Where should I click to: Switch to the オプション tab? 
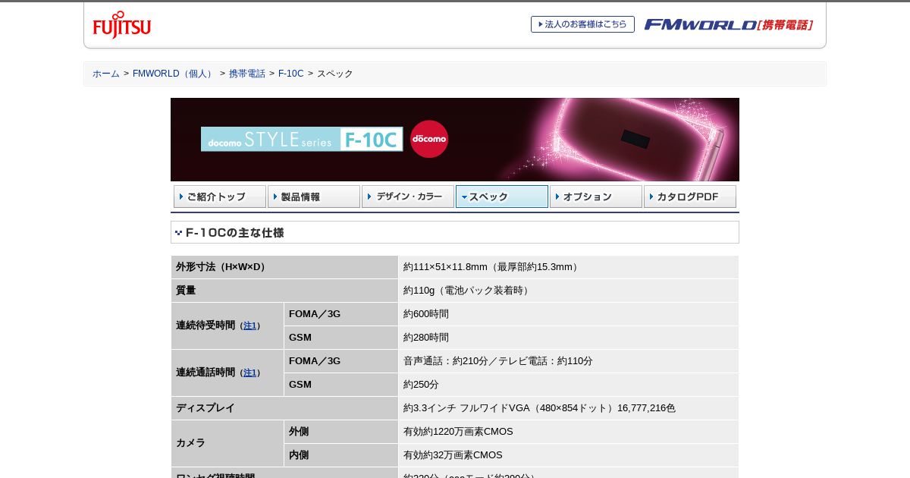point(596,197)
